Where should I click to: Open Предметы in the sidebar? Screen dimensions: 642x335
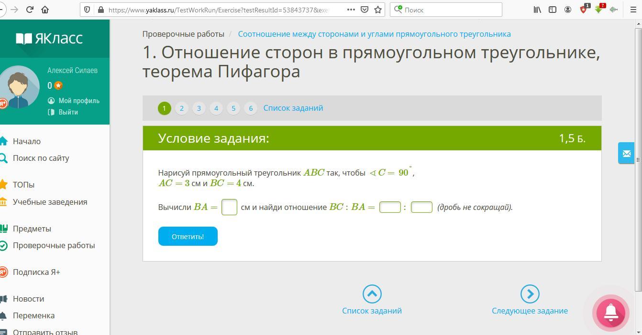[32, 229]
